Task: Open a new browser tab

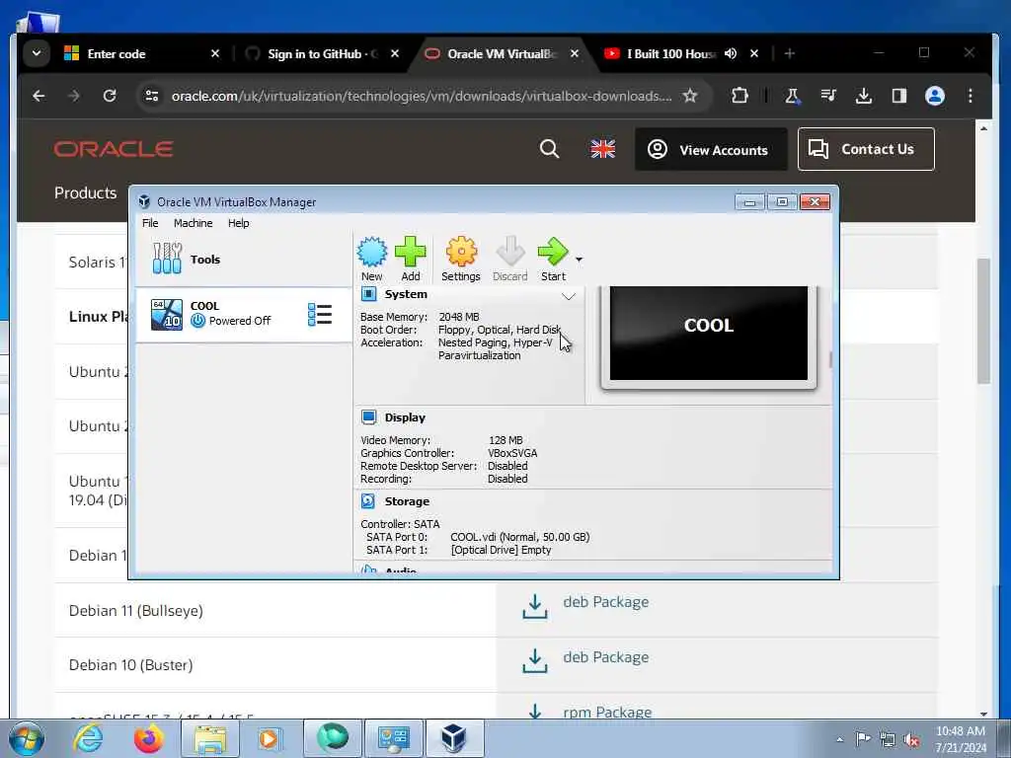Action: coord(790,53)
